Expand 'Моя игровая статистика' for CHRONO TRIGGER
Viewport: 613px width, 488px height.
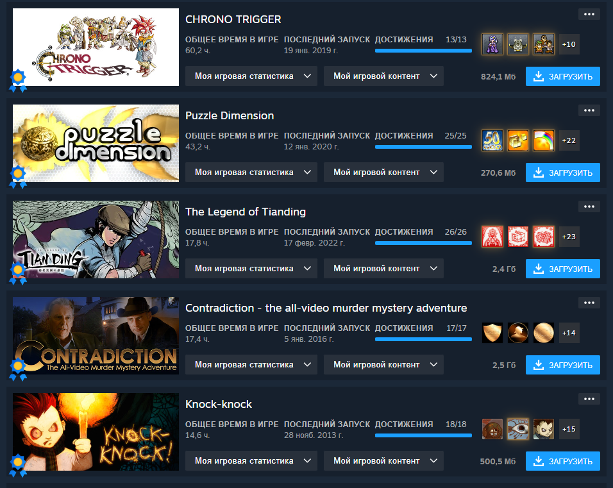point(251,76)
